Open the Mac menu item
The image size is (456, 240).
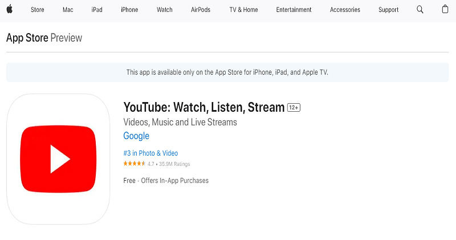point(68,10)
